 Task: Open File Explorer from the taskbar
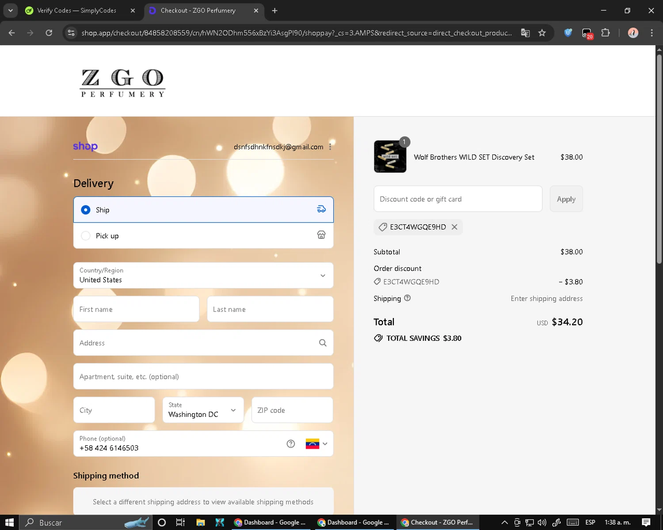click(x=200, y=522)
